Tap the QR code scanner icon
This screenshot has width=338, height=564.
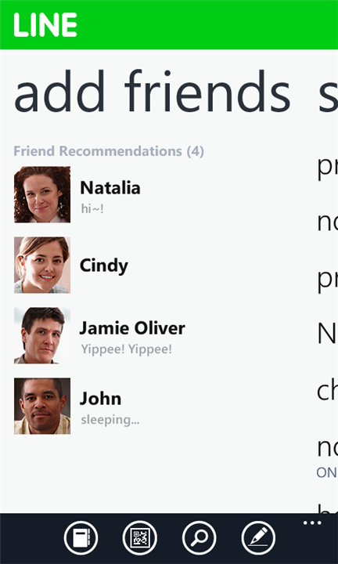140,538
